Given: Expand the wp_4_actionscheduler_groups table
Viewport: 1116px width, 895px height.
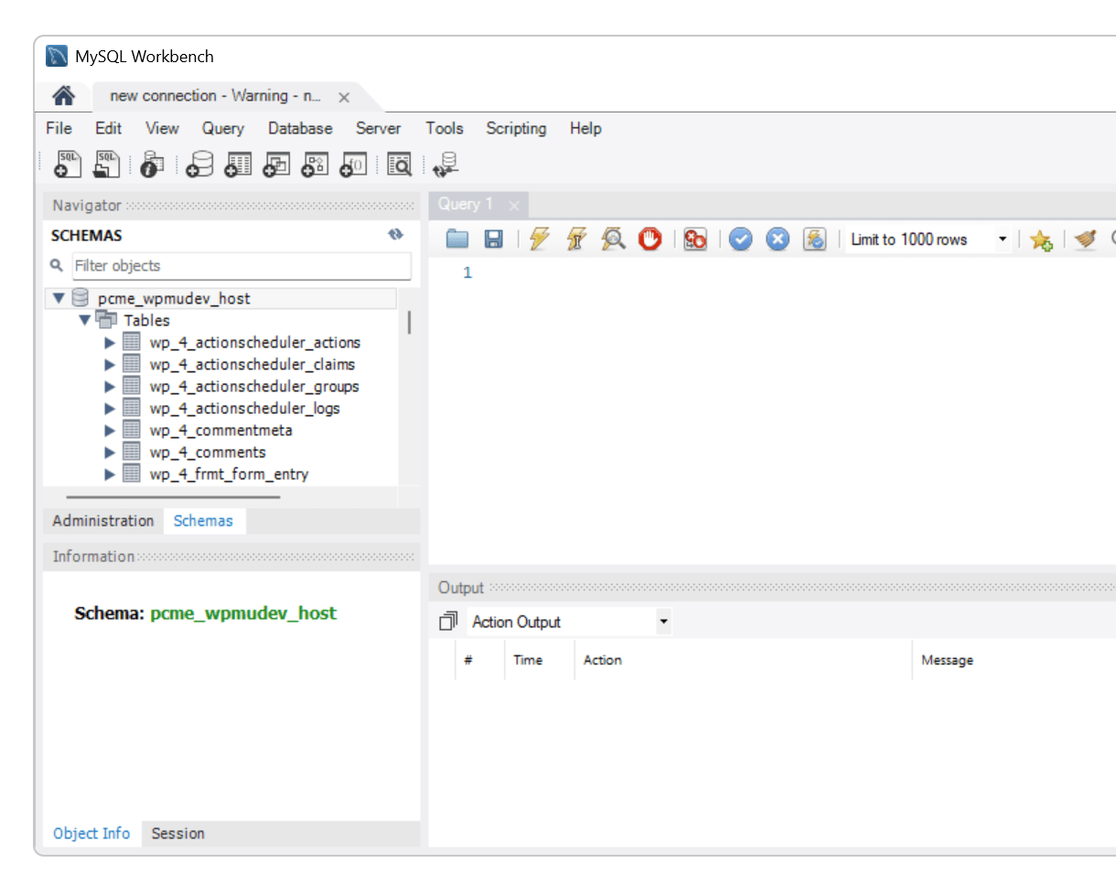Looking at the screenshot, I should click(110, 387).
